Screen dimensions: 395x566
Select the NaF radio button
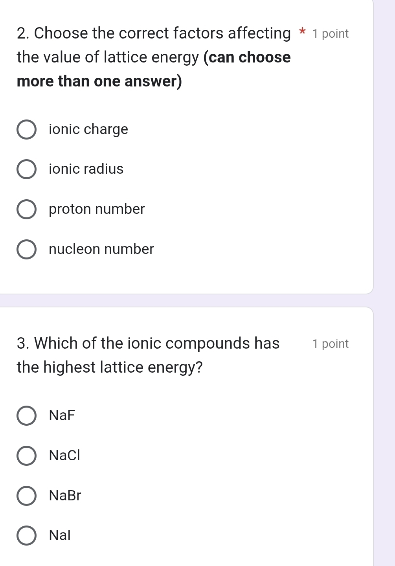coord(26,415)
